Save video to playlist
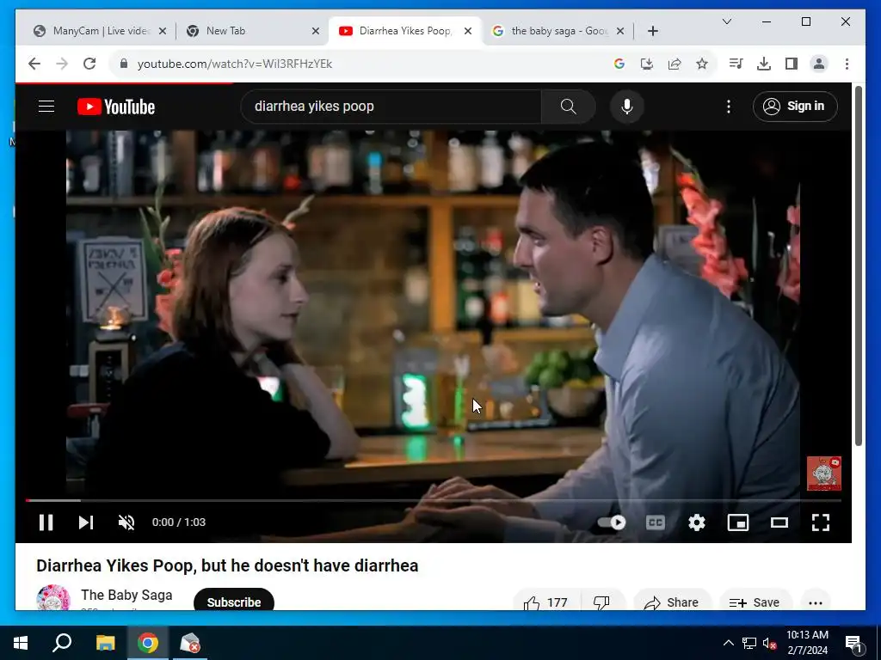 click(755, 601)
